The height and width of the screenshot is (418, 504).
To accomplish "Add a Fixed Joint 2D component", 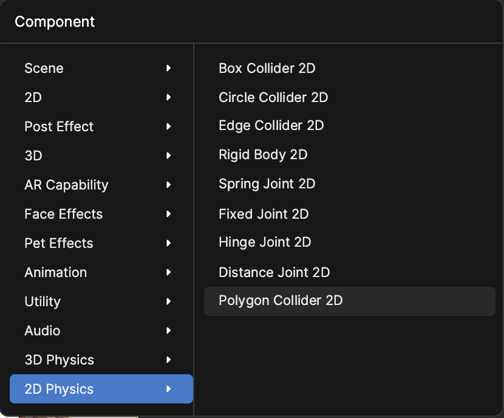I will pos(350,214).
